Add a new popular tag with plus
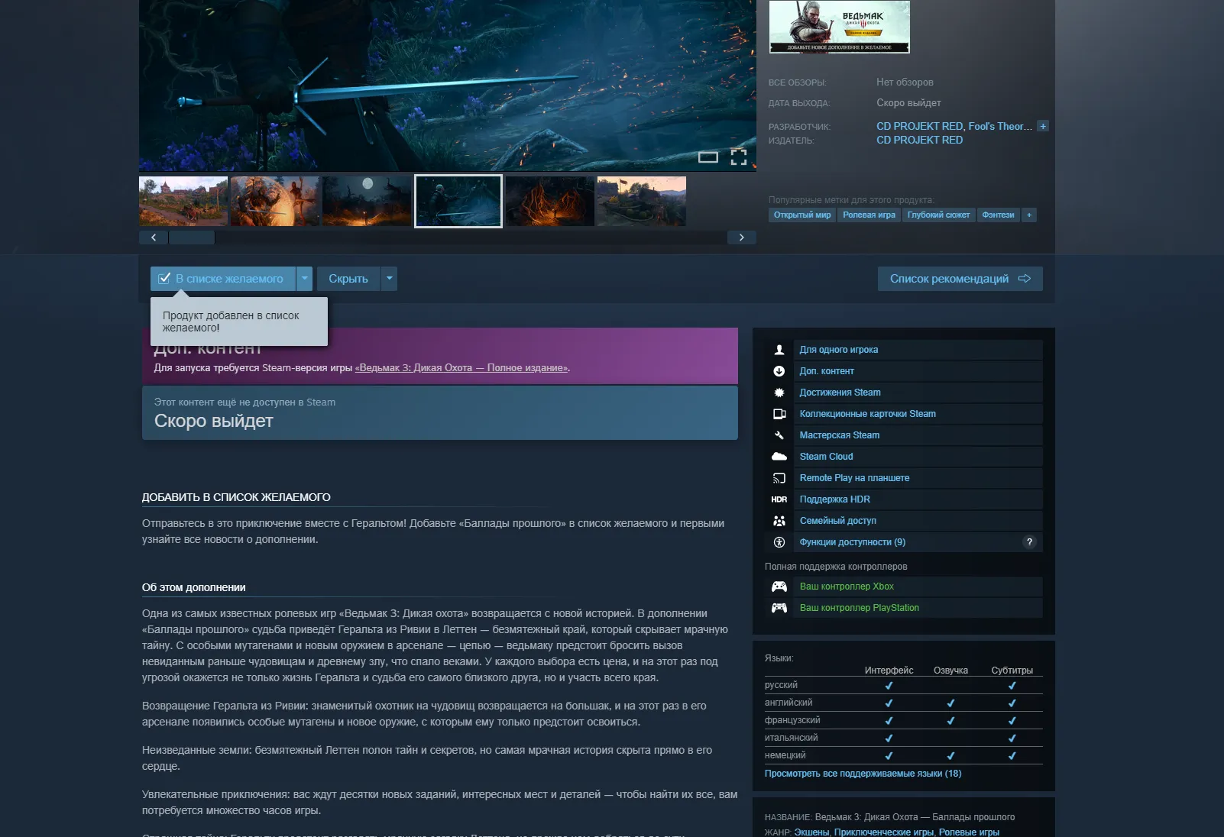The height and width of the screenshot is (837, 1224). click(1029, 215)
